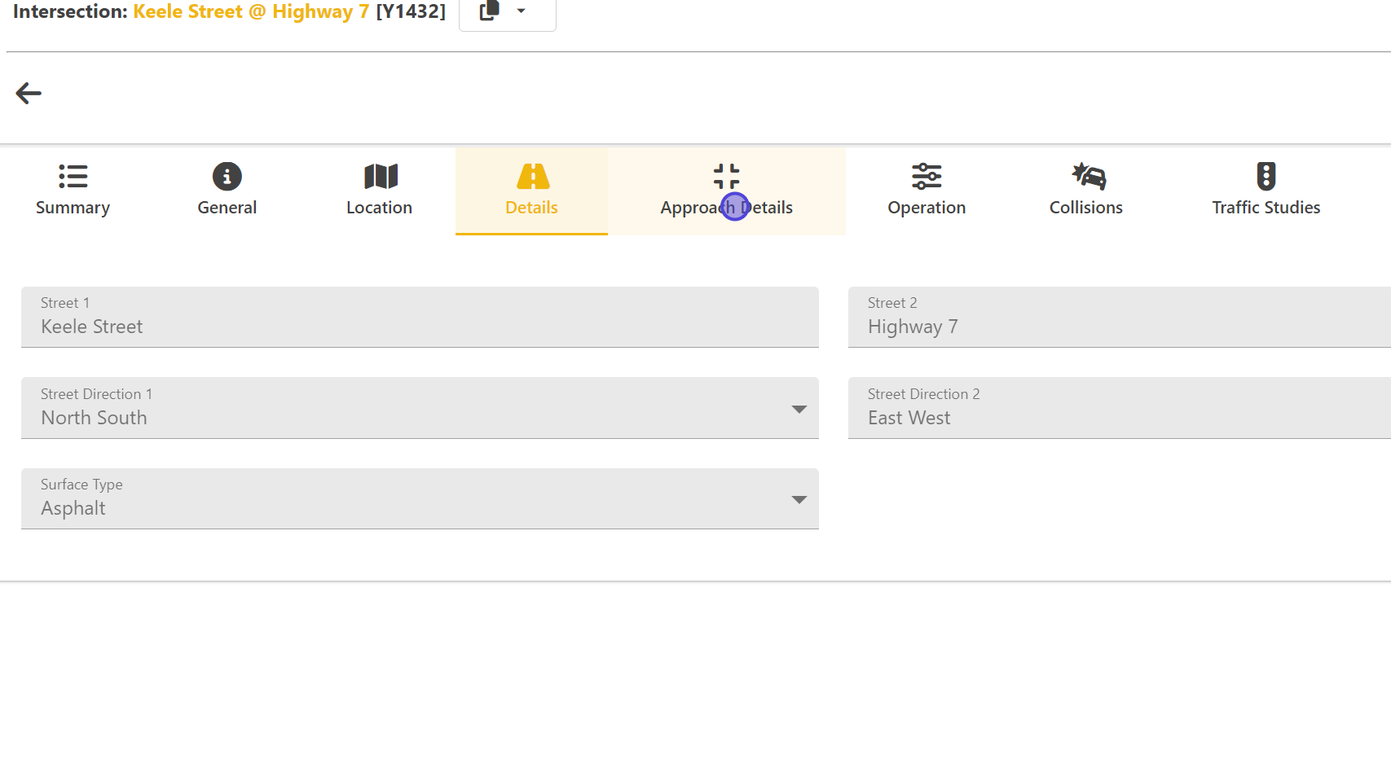Click the Collisions car crash icon

click(1088, 176)
